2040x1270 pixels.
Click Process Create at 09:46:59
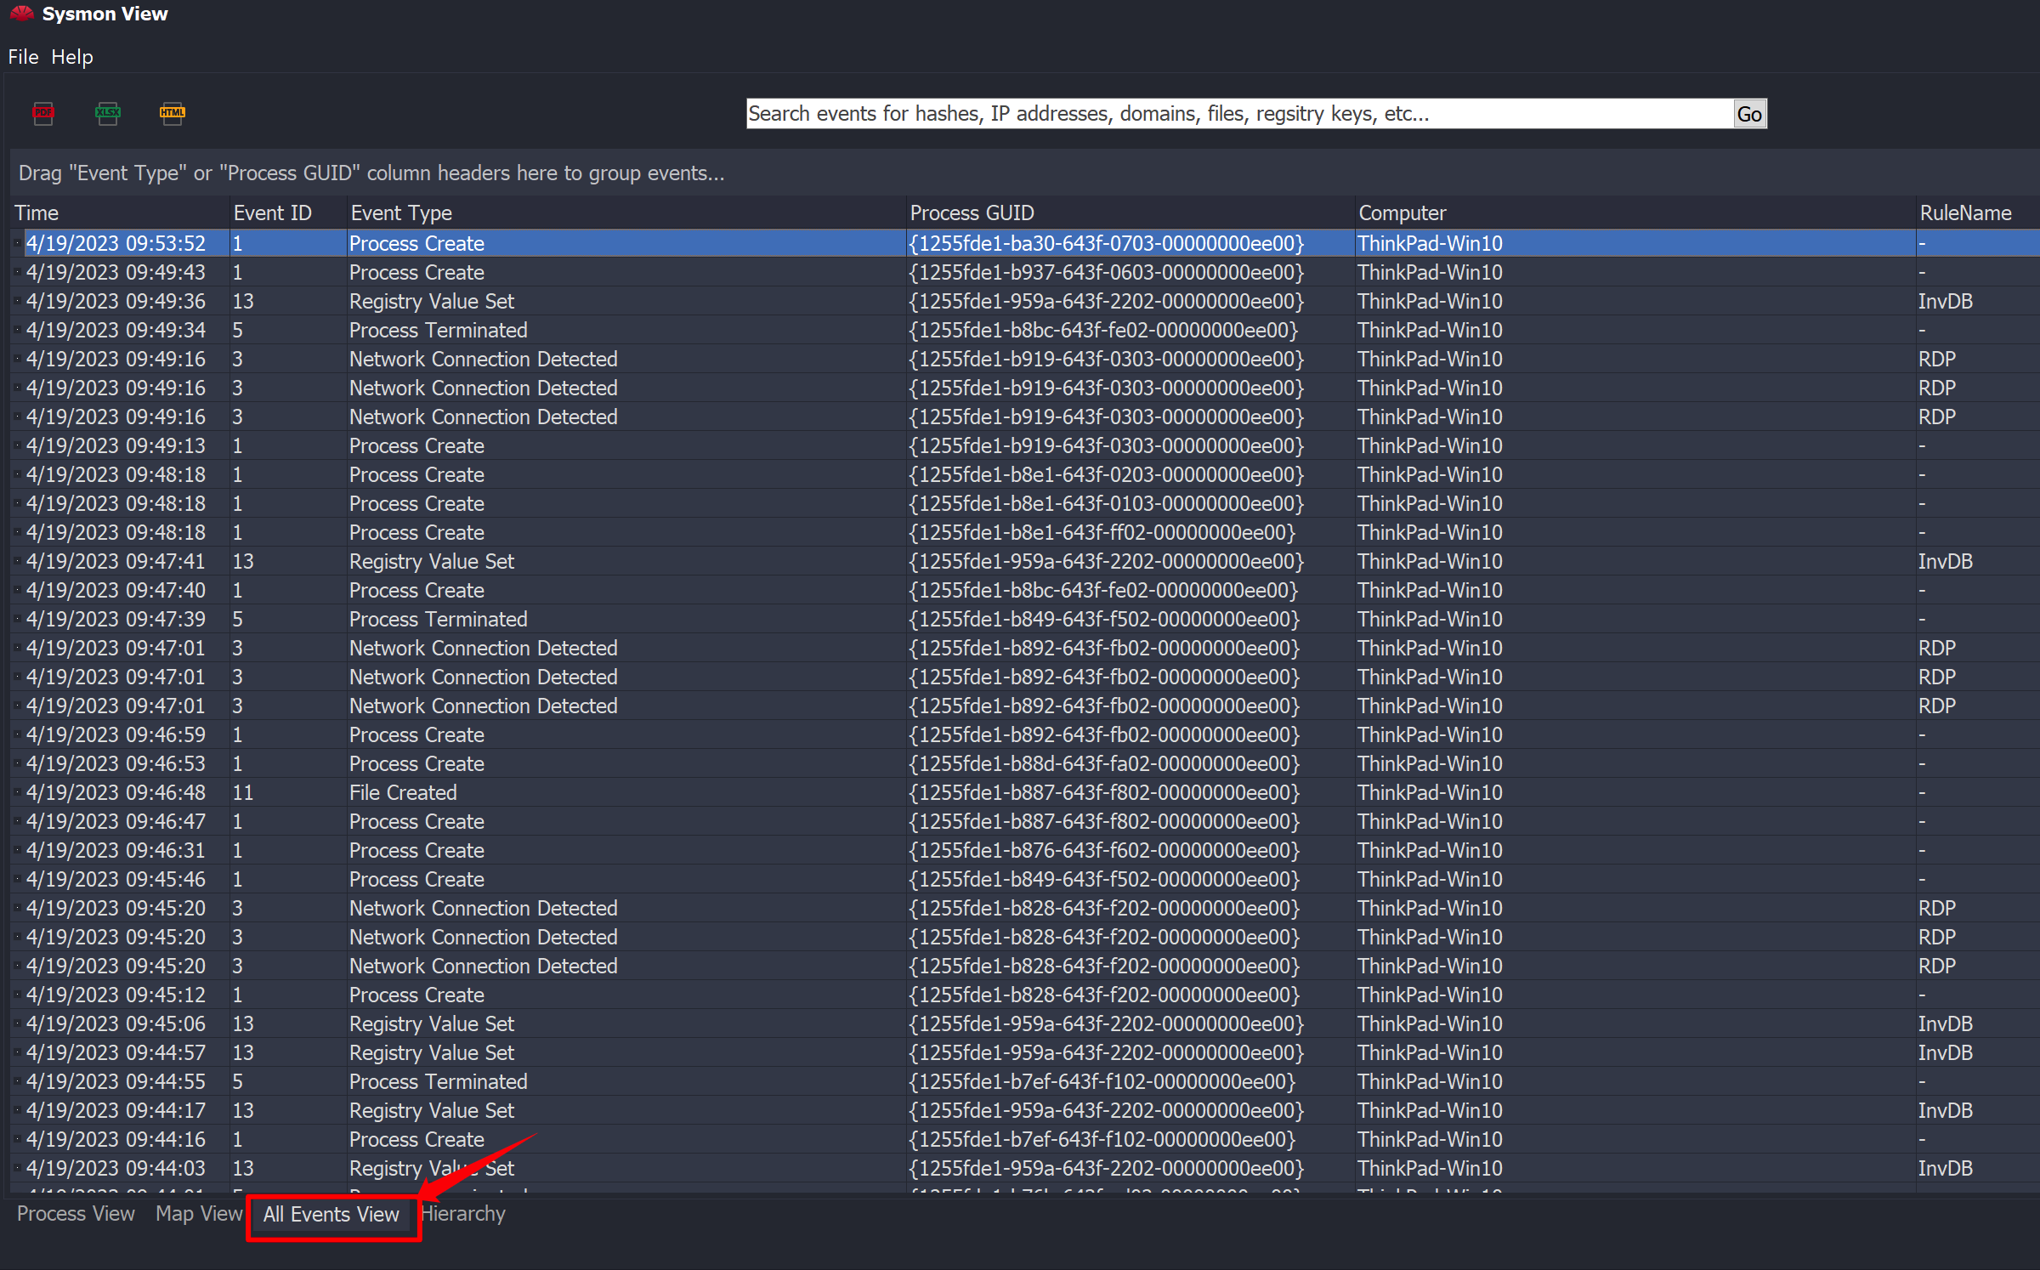click(416, 734)
